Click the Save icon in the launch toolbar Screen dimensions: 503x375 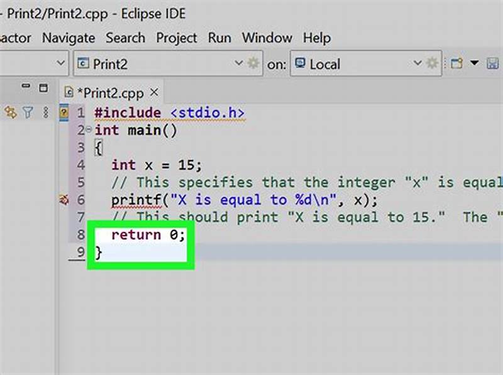click(492, 63)
